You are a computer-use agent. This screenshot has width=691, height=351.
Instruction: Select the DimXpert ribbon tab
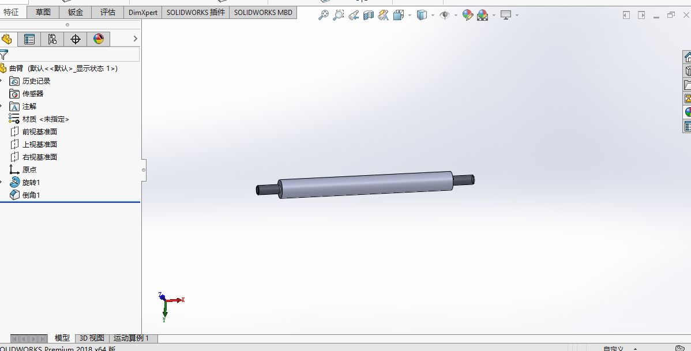[x=143, y=12]
